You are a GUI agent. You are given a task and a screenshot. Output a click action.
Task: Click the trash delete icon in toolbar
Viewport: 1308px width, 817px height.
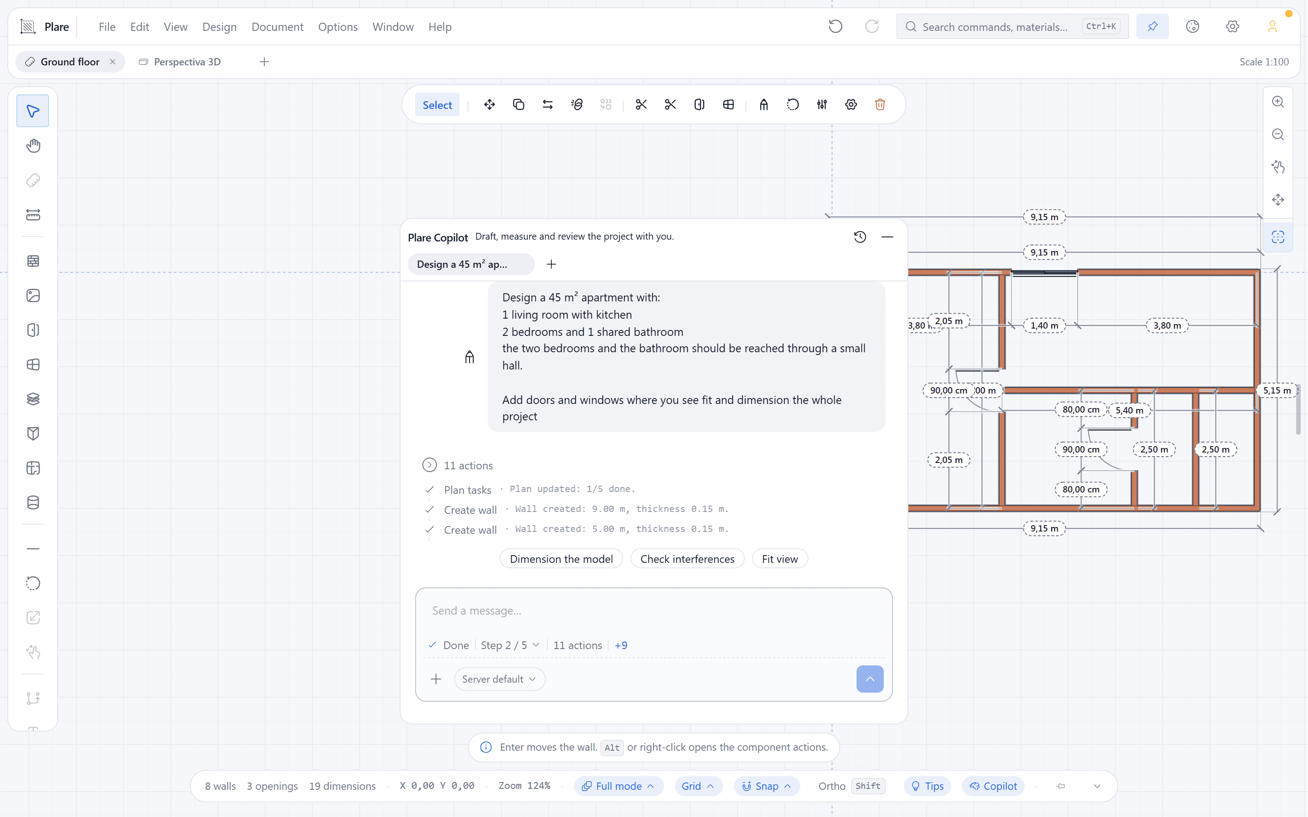point(880,105)
